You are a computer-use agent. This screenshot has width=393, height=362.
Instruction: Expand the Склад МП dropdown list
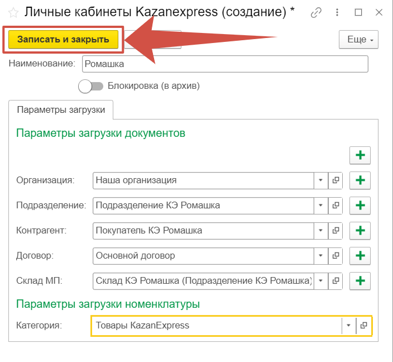point(321,280)
